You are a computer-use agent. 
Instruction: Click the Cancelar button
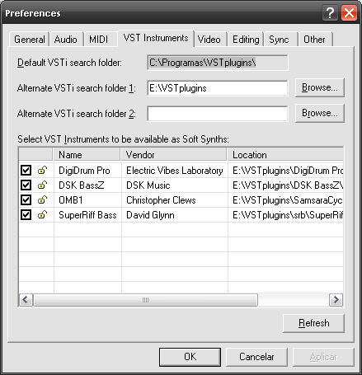[256, 357]
